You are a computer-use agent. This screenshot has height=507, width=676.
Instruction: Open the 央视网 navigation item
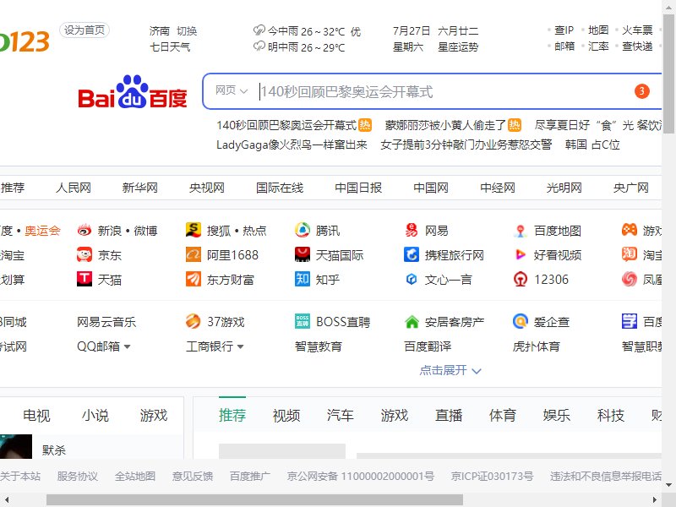pyautogui.click(x=206, y=188)
